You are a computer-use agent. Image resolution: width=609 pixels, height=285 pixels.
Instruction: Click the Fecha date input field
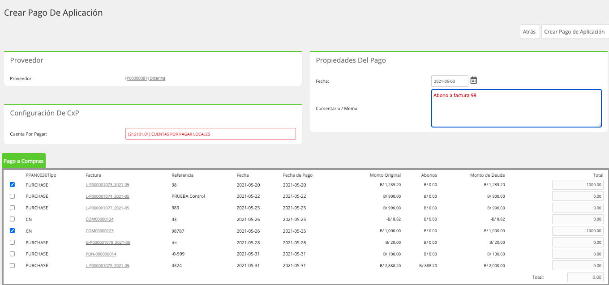click(450, 81)
